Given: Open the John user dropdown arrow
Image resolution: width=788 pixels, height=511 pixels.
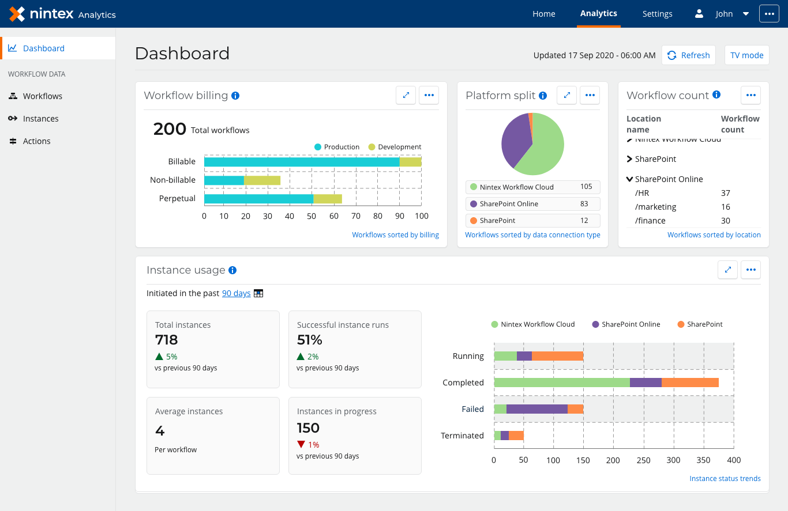Looking at the screenshot, I should pos(746,14).
